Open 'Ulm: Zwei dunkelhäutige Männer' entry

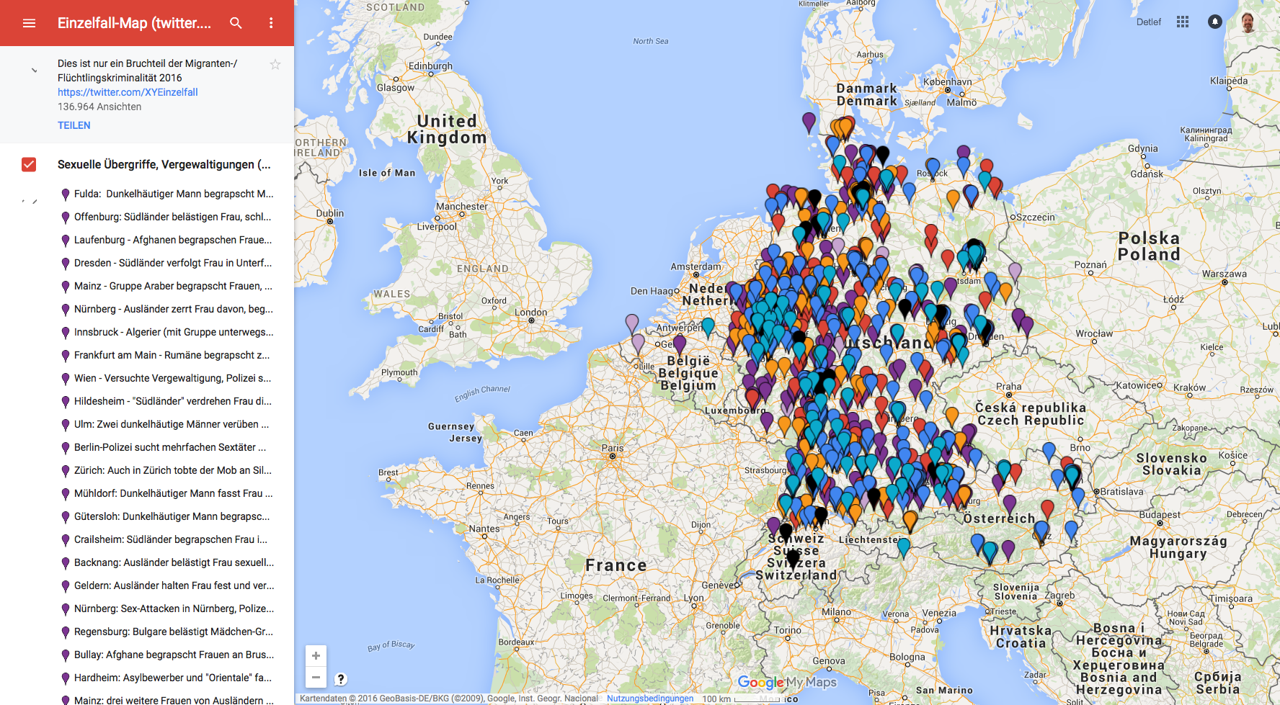(x=172, y=424)
